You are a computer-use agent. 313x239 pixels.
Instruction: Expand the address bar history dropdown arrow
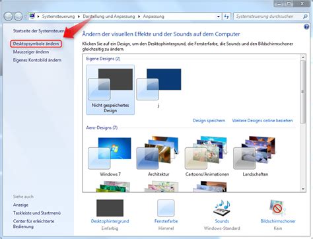click(x=218, y=17)
